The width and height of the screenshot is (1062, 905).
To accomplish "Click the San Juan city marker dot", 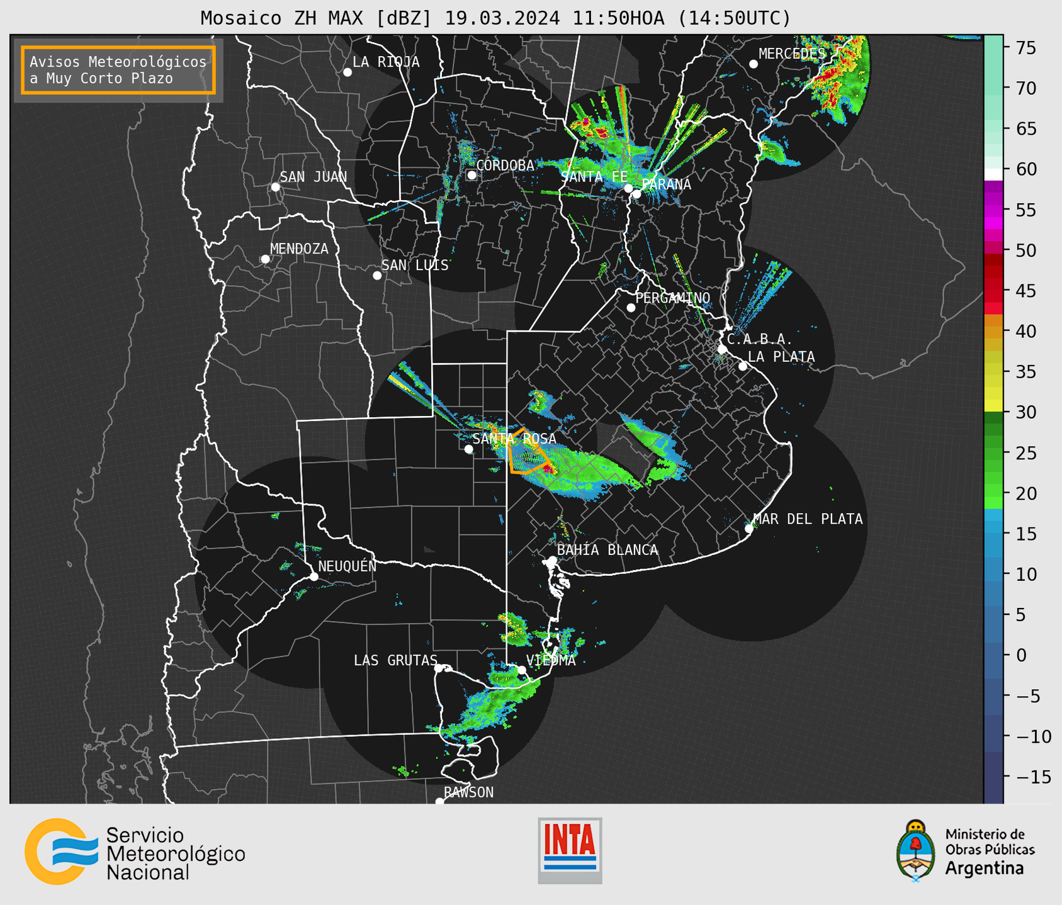I will pyautogui.click(x=275, y=187).
